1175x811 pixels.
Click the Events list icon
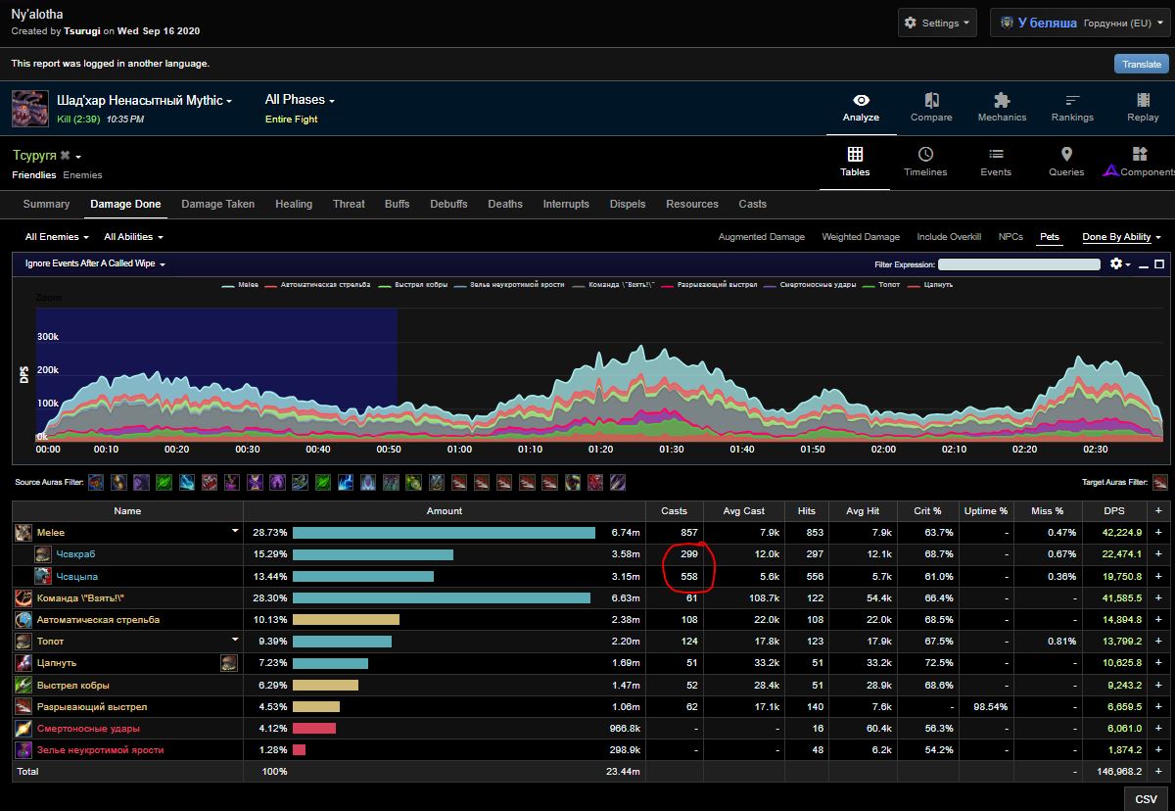click(996, 155)
